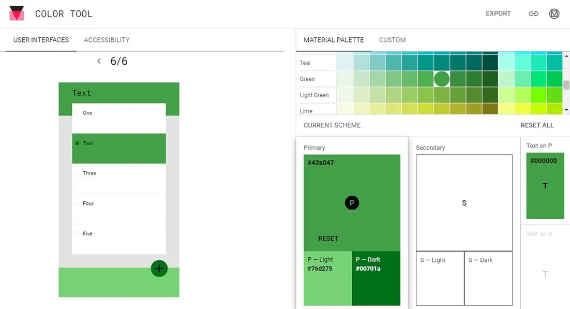Choose the P — Light #76d275 swatch

tap(328, 278)
